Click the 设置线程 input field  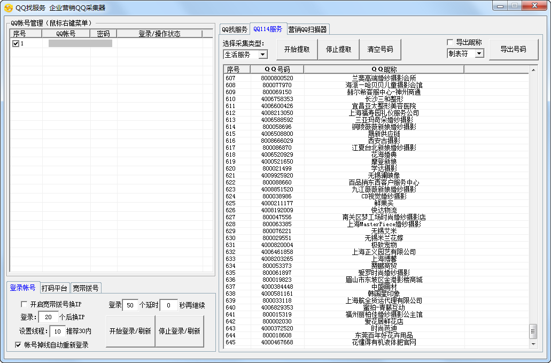click(57, 331)
